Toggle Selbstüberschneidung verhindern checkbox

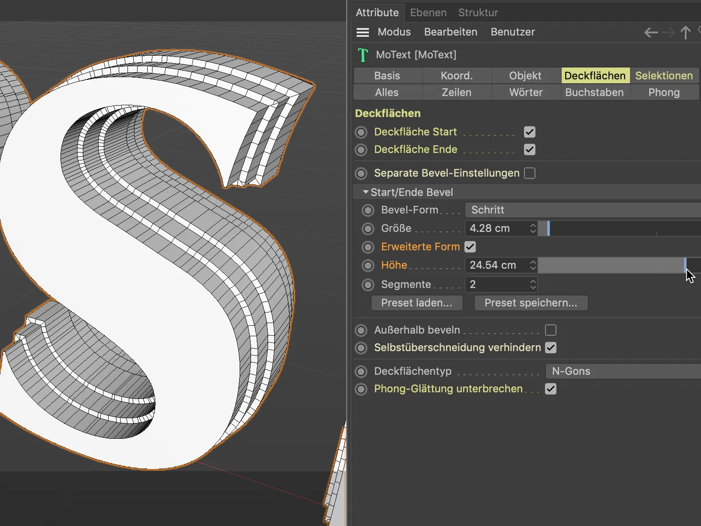pos(551,348)
